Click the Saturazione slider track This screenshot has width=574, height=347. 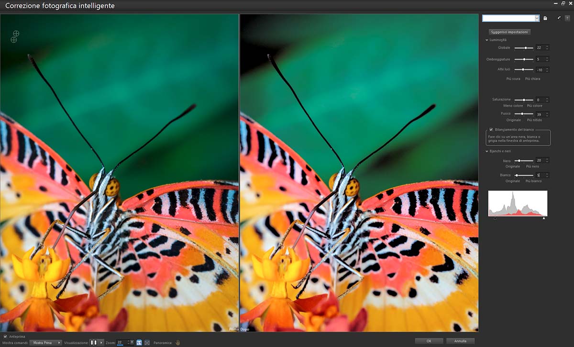523,100
